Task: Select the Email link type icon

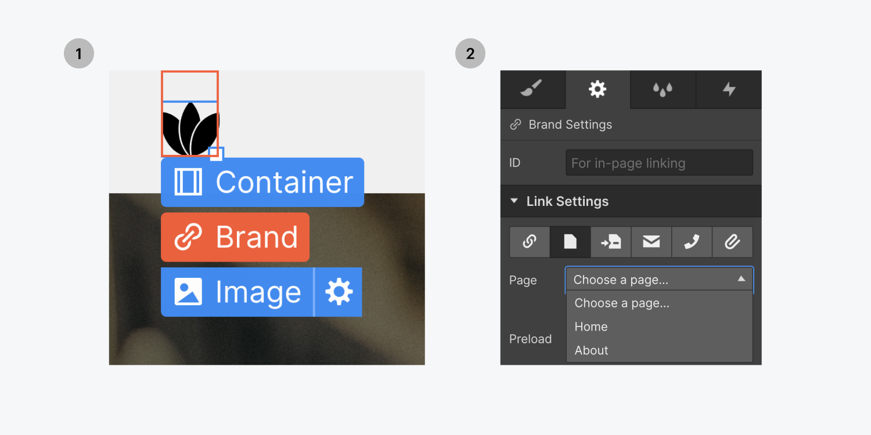Action: 651,242
